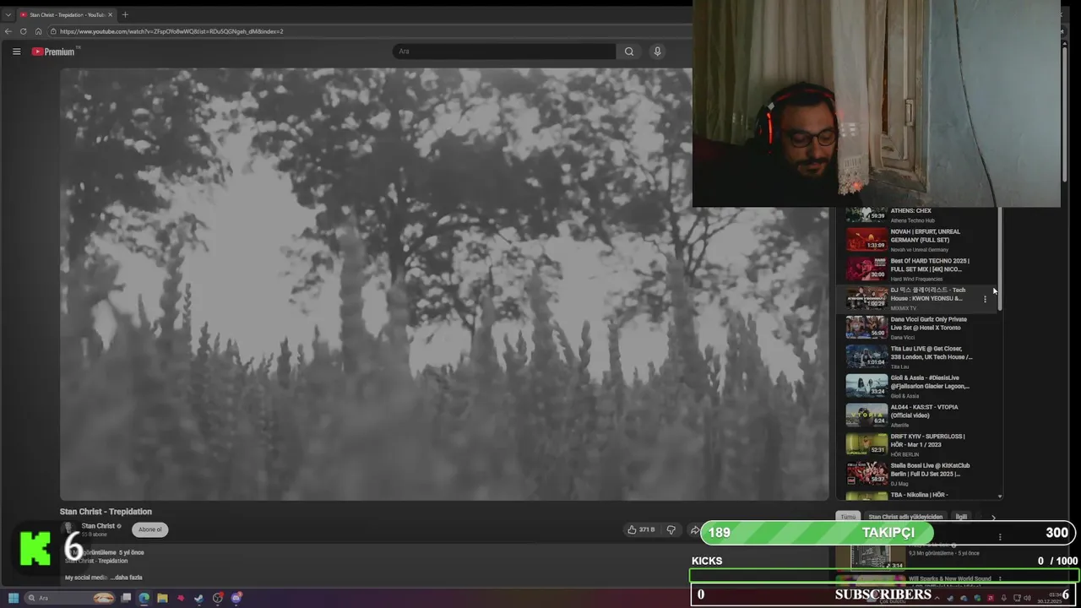Click the YouTube search magnifier button
Viewport: 1081px width, 608px height.
tap(629, 52)
